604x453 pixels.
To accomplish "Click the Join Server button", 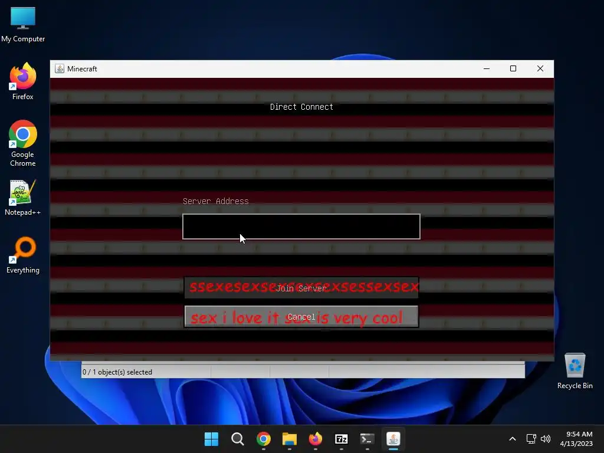I will pyautogui.click(x=301, y=288).
